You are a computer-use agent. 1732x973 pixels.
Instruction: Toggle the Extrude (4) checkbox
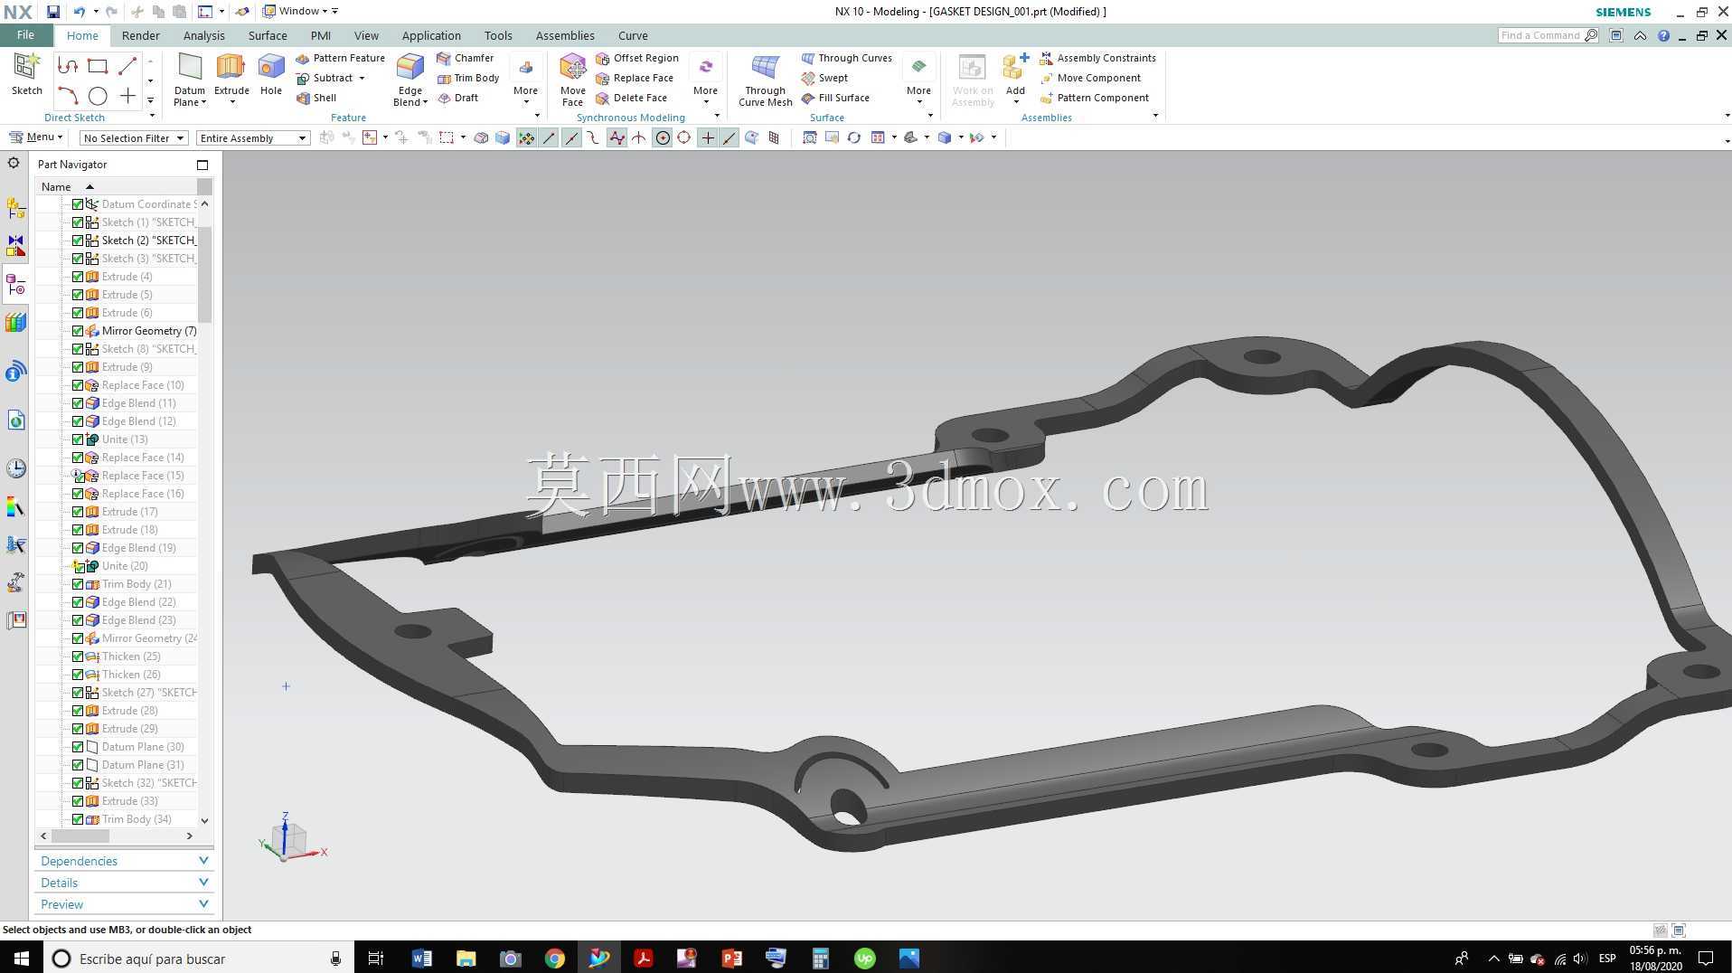tap(78, 277)
